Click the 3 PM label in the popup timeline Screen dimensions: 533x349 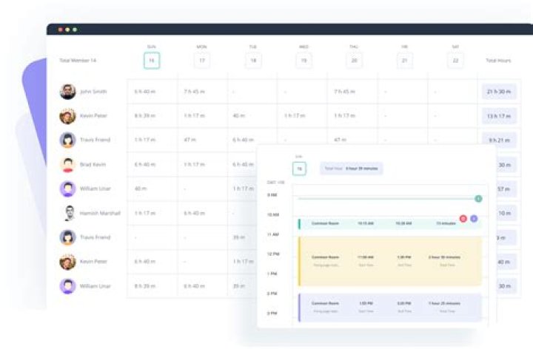(272, 314)
